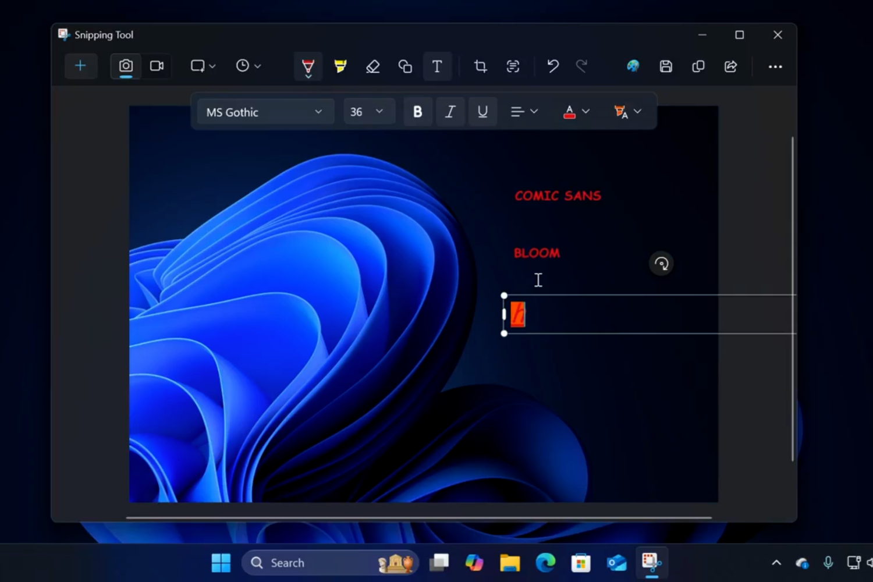The height and width of the screenshot is (582, 873).
Task: Start a new snip with the plus button
Action: 80,66
